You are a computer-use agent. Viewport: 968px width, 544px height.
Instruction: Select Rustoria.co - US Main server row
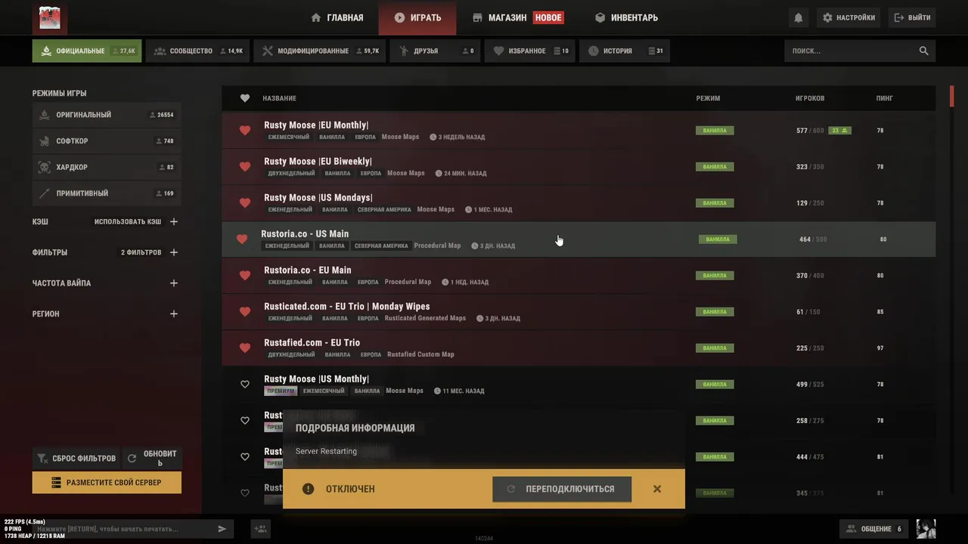579,240
